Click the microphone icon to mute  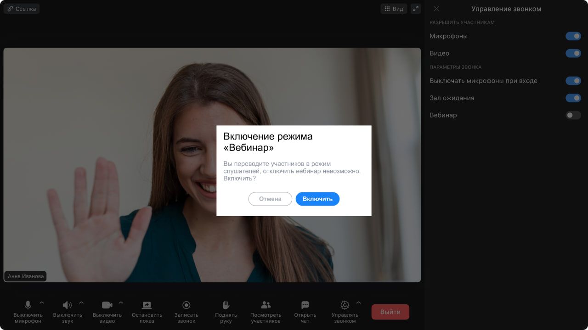(28, 305)
